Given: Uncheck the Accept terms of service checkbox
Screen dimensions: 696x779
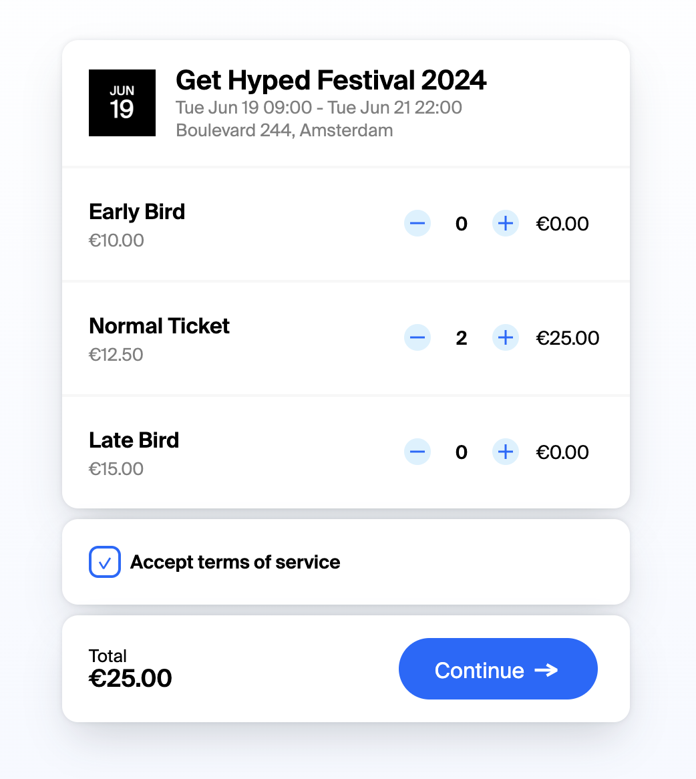Looking at the screenshot, I should click(105, 563).
